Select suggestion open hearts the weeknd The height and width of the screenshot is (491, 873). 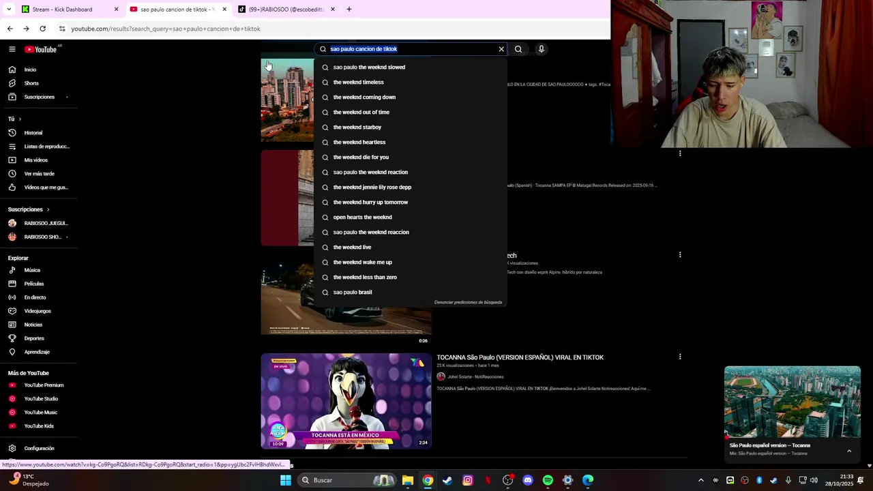pyautogui.click(x=410, y=218)
